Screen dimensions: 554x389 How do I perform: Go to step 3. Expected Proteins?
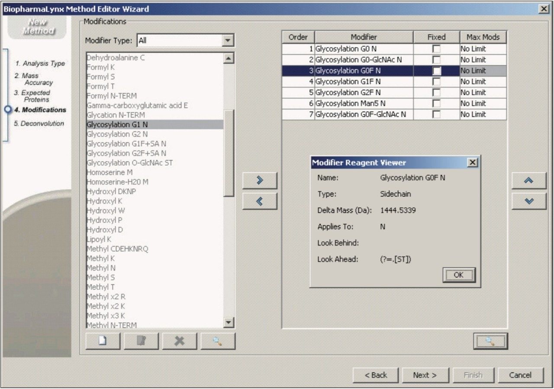click(32, 96)
